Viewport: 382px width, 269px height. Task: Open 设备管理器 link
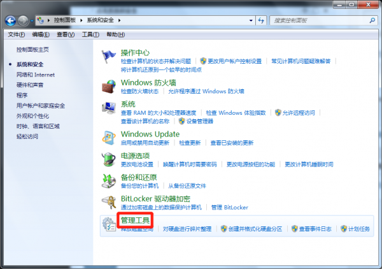pyautogui.click(x=200, y=121)
